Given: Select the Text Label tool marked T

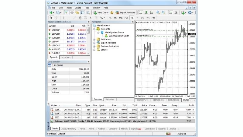Looking at the screenshot, I should point(96,18).
